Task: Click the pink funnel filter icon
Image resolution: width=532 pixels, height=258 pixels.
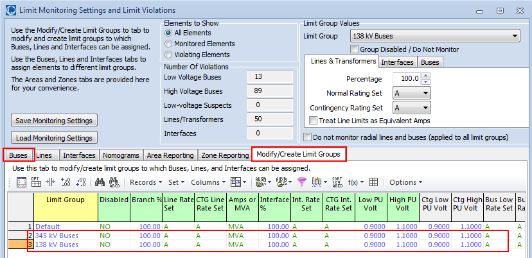Action: point(301,182)
